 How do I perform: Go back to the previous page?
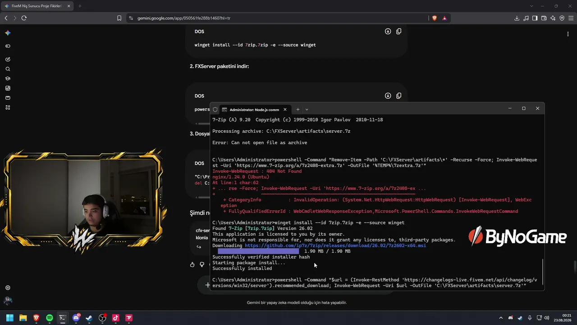pyautogui.click(x=6, y=18)
